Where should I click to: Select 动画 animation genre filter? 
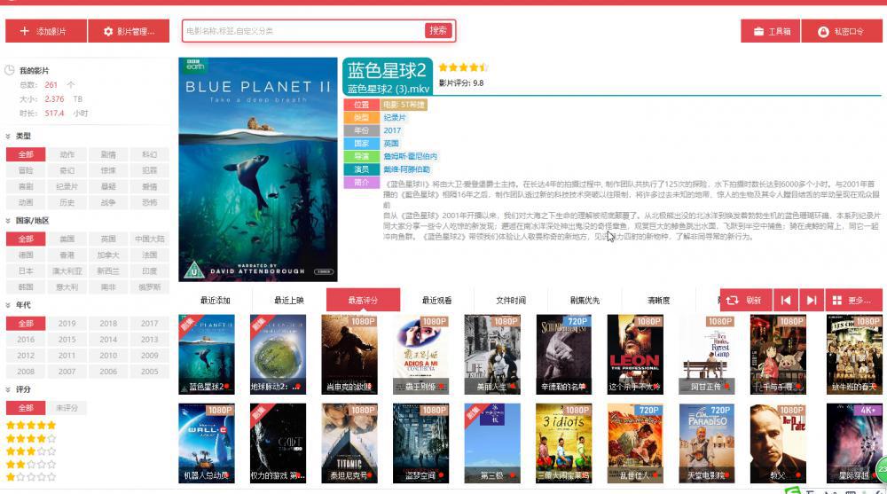26,202
